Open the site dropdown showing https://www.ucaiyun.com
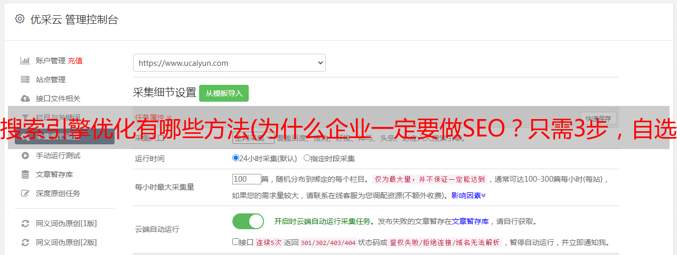The height and width of the screenshot is (255, 677). pyautogui.click(x=229, y=63)
